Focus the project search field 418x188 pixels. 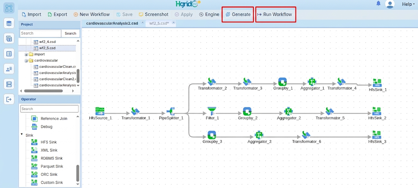coord(40,34)
